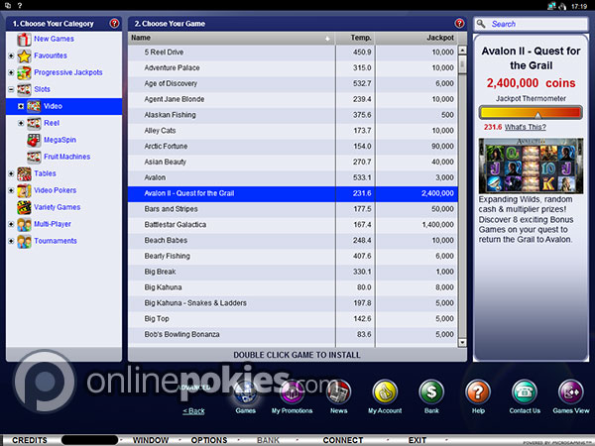Viewport: 595px width, 446px height.
Task: Click the Variety Games icon
Action: coord(24,207)
